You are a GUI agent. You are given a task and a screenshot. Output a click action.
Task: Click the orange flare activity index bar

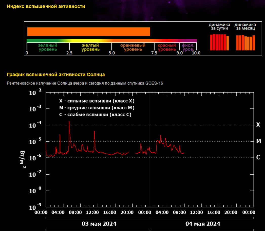88,32
